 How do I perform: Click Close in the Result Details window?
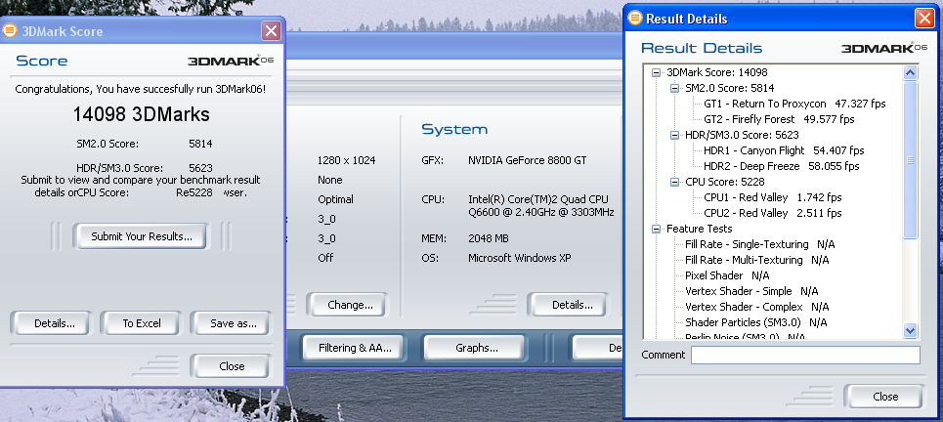click(x=884, y=397)
